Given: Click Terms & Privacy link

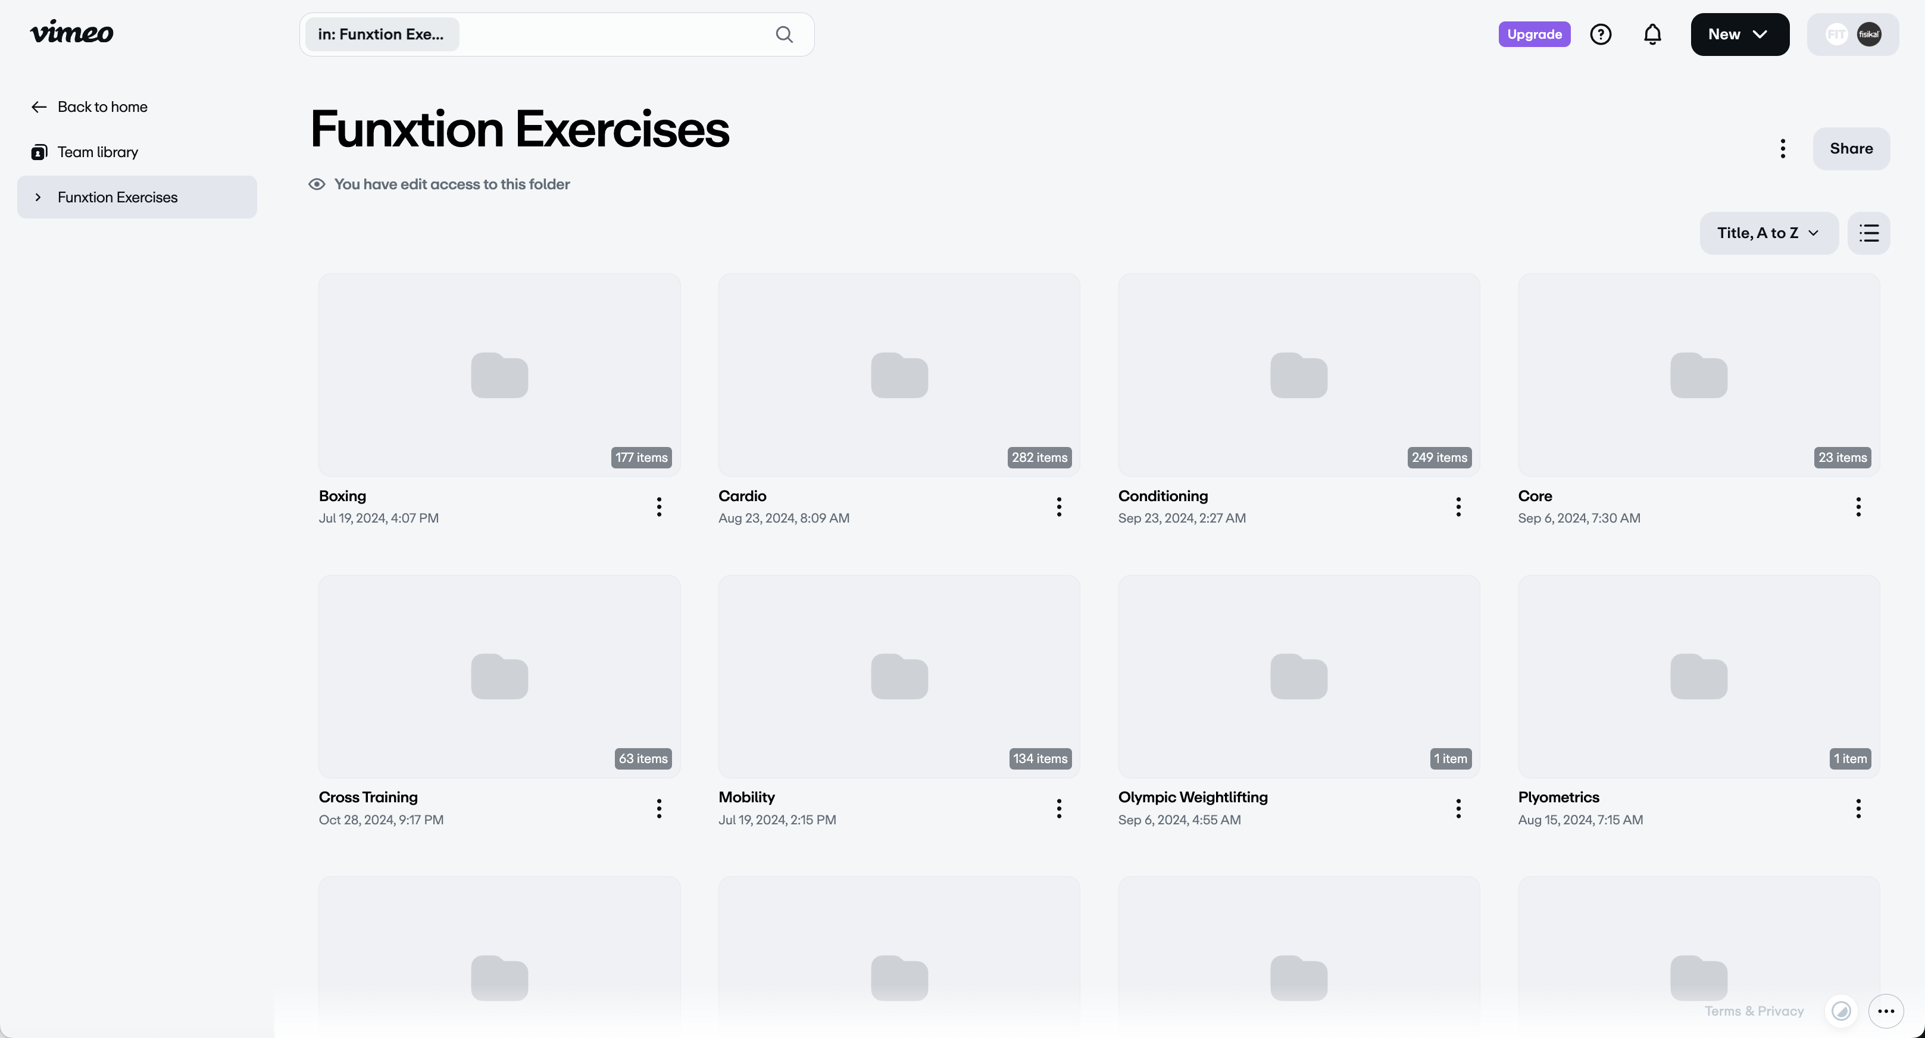Looking at the screenshot, I should tap(1754, 1011).
